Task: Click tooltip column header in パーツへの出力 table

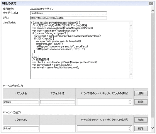Action: click(x=104, y=120)
